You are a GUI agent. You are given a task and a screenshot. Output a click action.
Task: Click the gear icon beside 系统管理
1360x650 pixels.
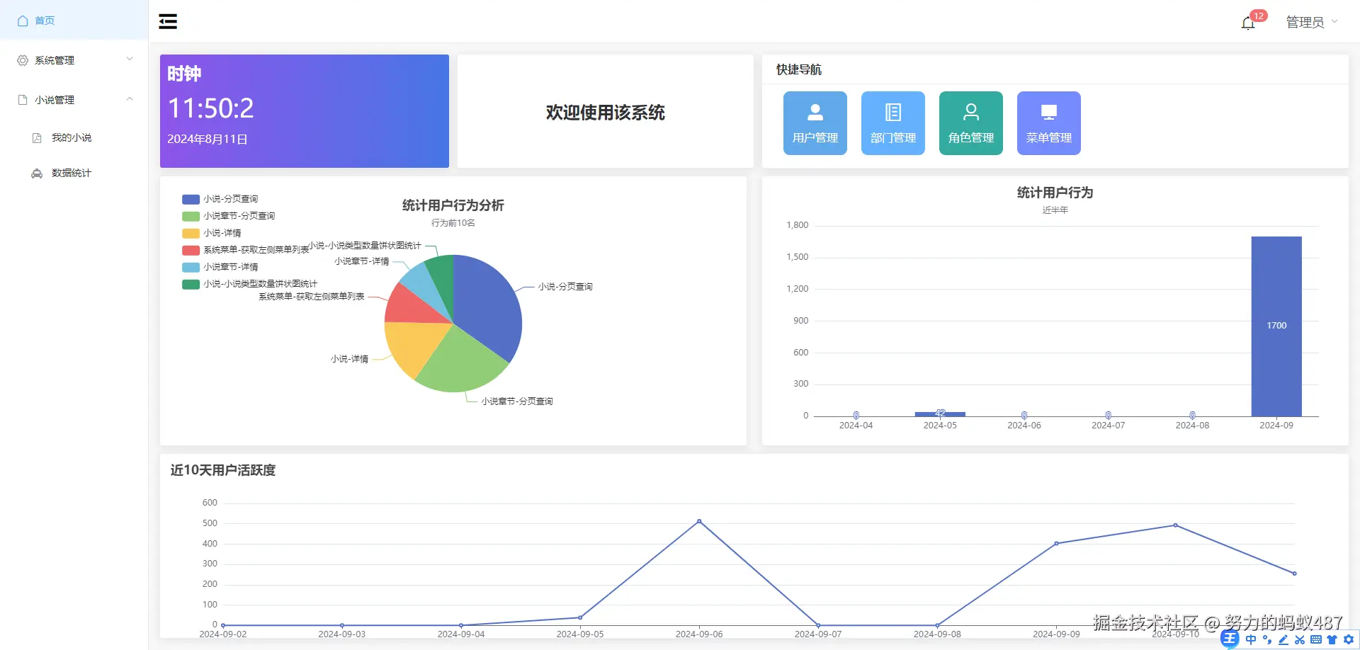(x=23, y=60)
